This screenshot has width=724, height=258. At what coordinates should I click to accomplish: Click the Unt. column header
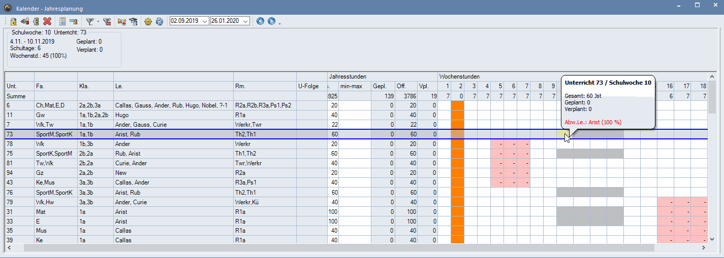click(x=19, y=86)
